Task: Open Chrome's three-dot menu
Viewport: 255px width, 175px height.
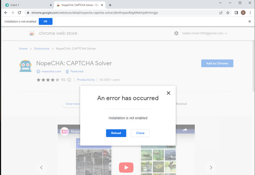Action: tap(250, 13)
